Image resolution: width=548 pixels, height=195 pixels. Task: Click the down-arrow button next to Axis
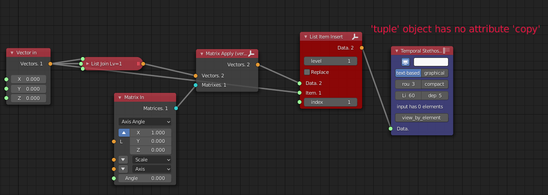123,169
